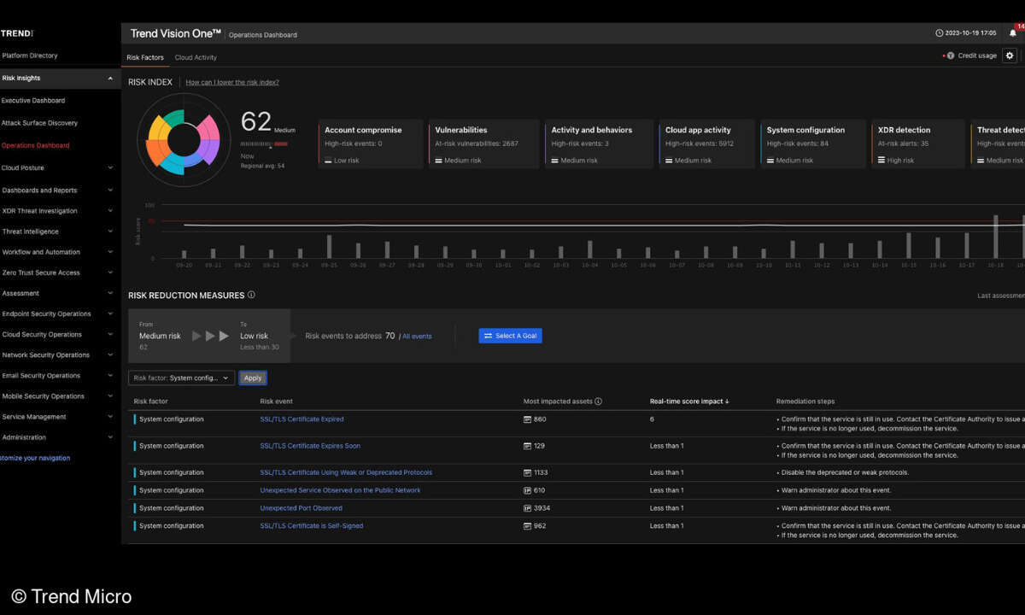Select Operations Dashboard in sidebar

pos(35,145)
